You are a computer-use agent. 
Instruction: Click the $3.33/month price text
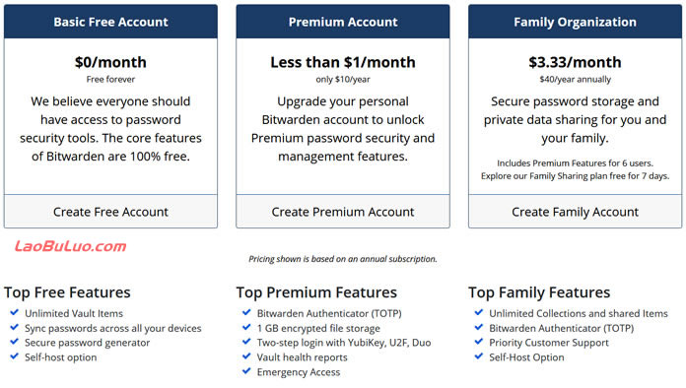[x=575, y=62]
